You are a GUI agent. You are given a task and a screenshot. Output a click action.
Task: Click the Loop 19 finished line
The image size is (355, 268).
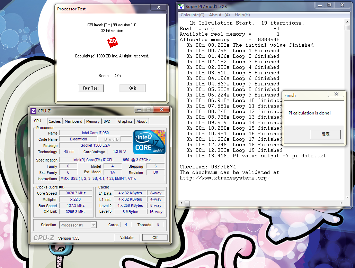click(234, 150)
